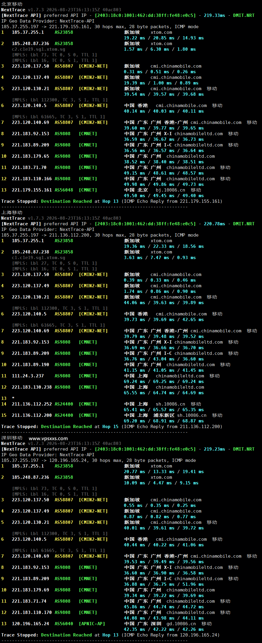
Task: Click AS number "AS56048"
Action: 64,190
